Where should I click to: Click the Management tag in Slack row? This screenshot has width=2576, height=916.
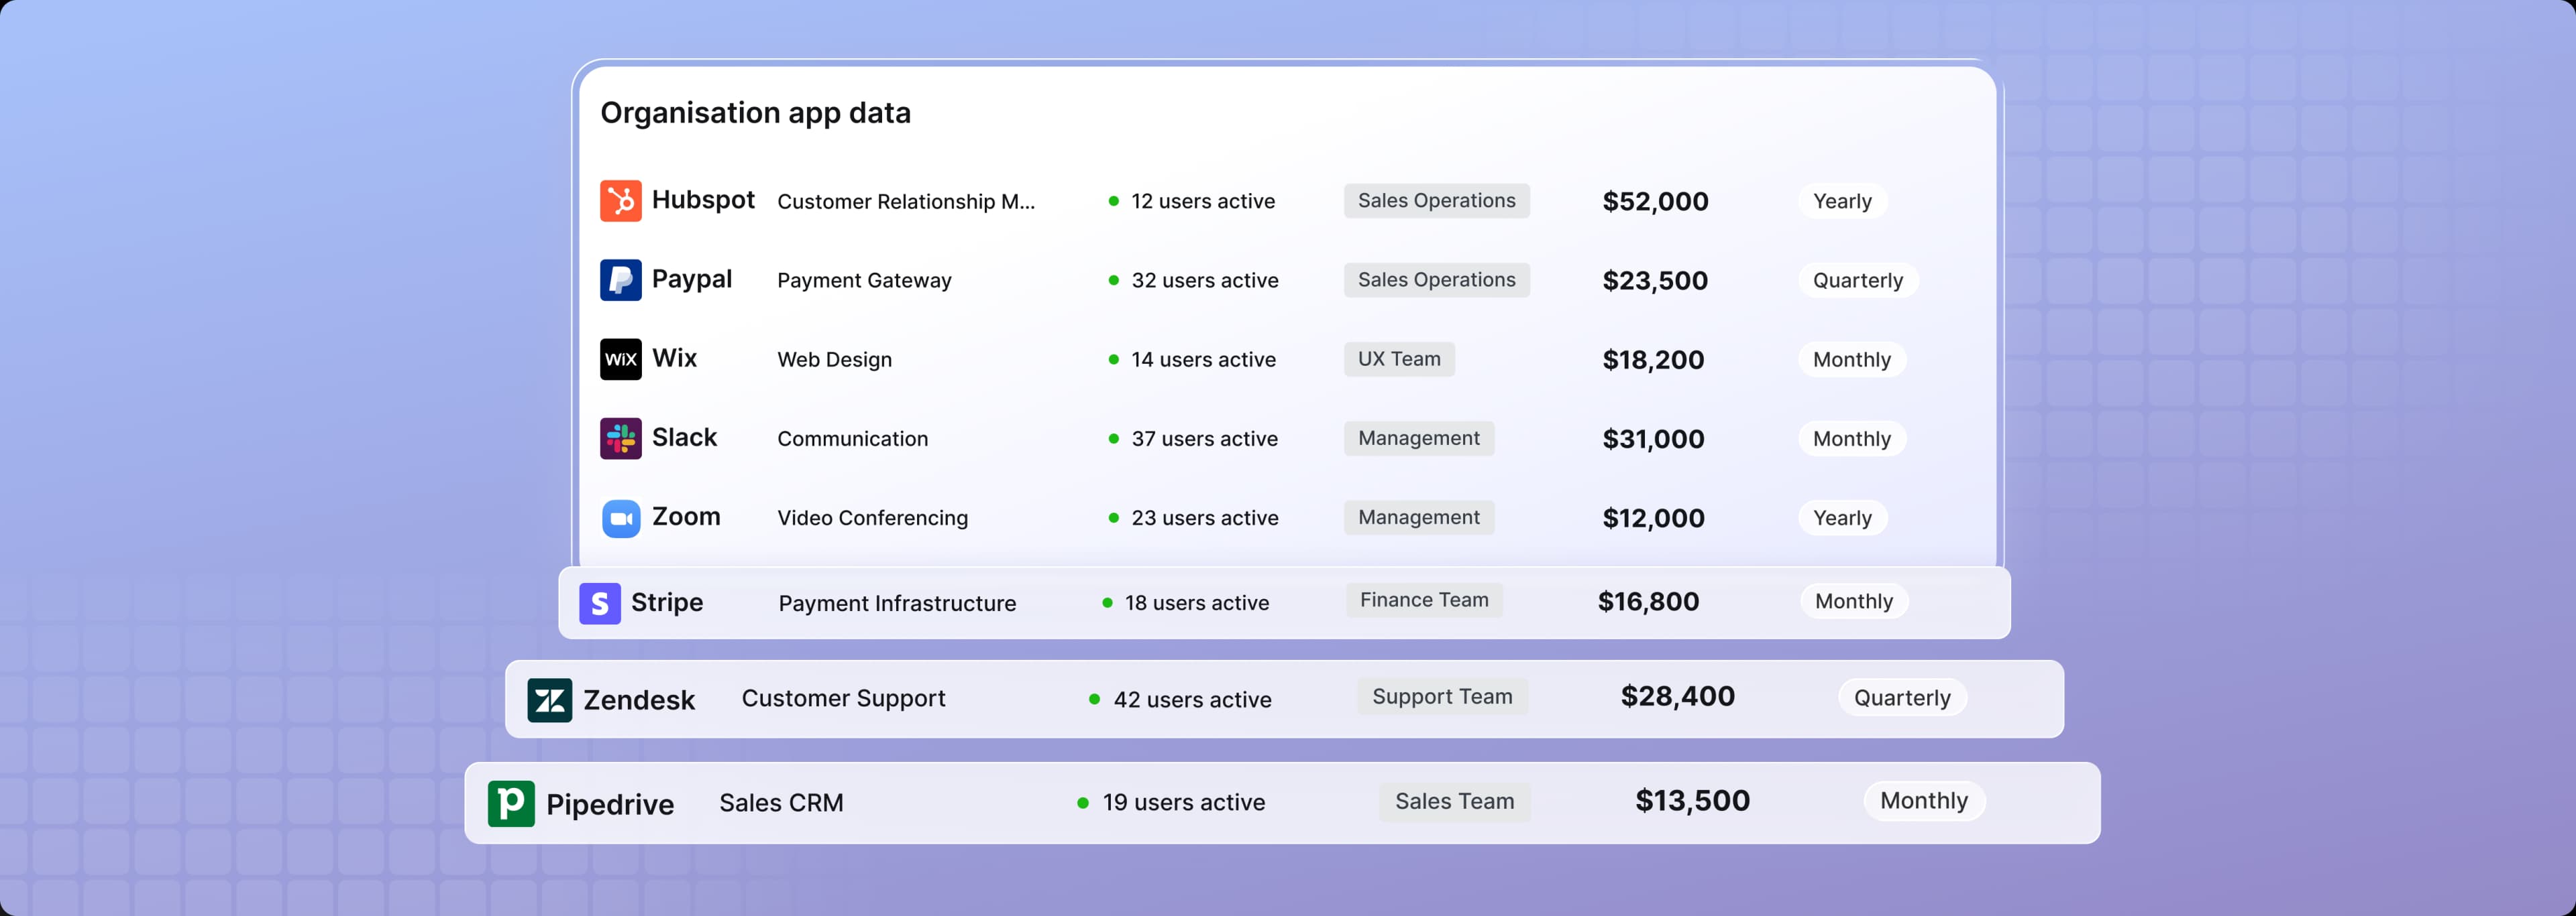1418,438
